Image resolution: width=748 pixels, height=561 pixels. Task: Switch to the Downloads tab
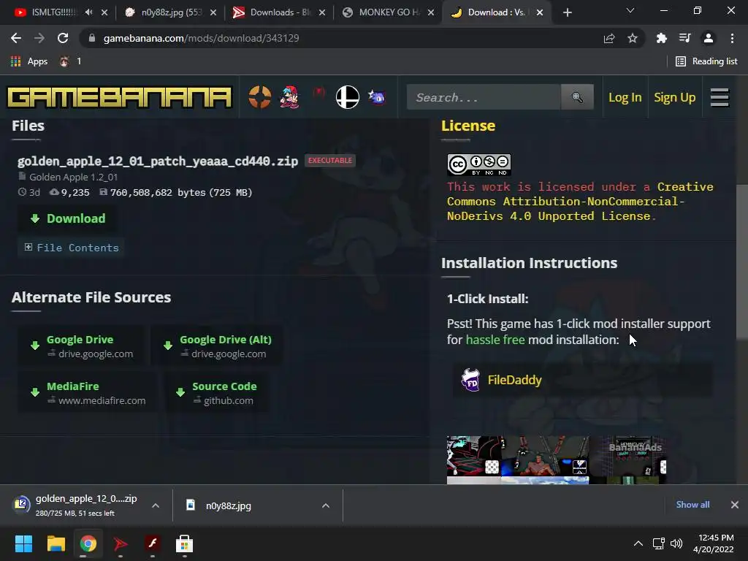coord(279,12)
